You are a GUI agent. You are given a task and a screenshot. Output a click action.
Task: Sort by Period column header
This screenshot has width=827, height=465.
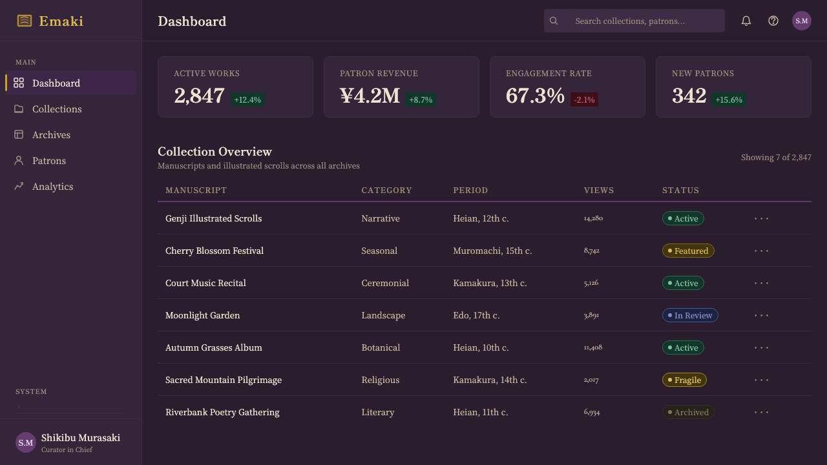470,190
